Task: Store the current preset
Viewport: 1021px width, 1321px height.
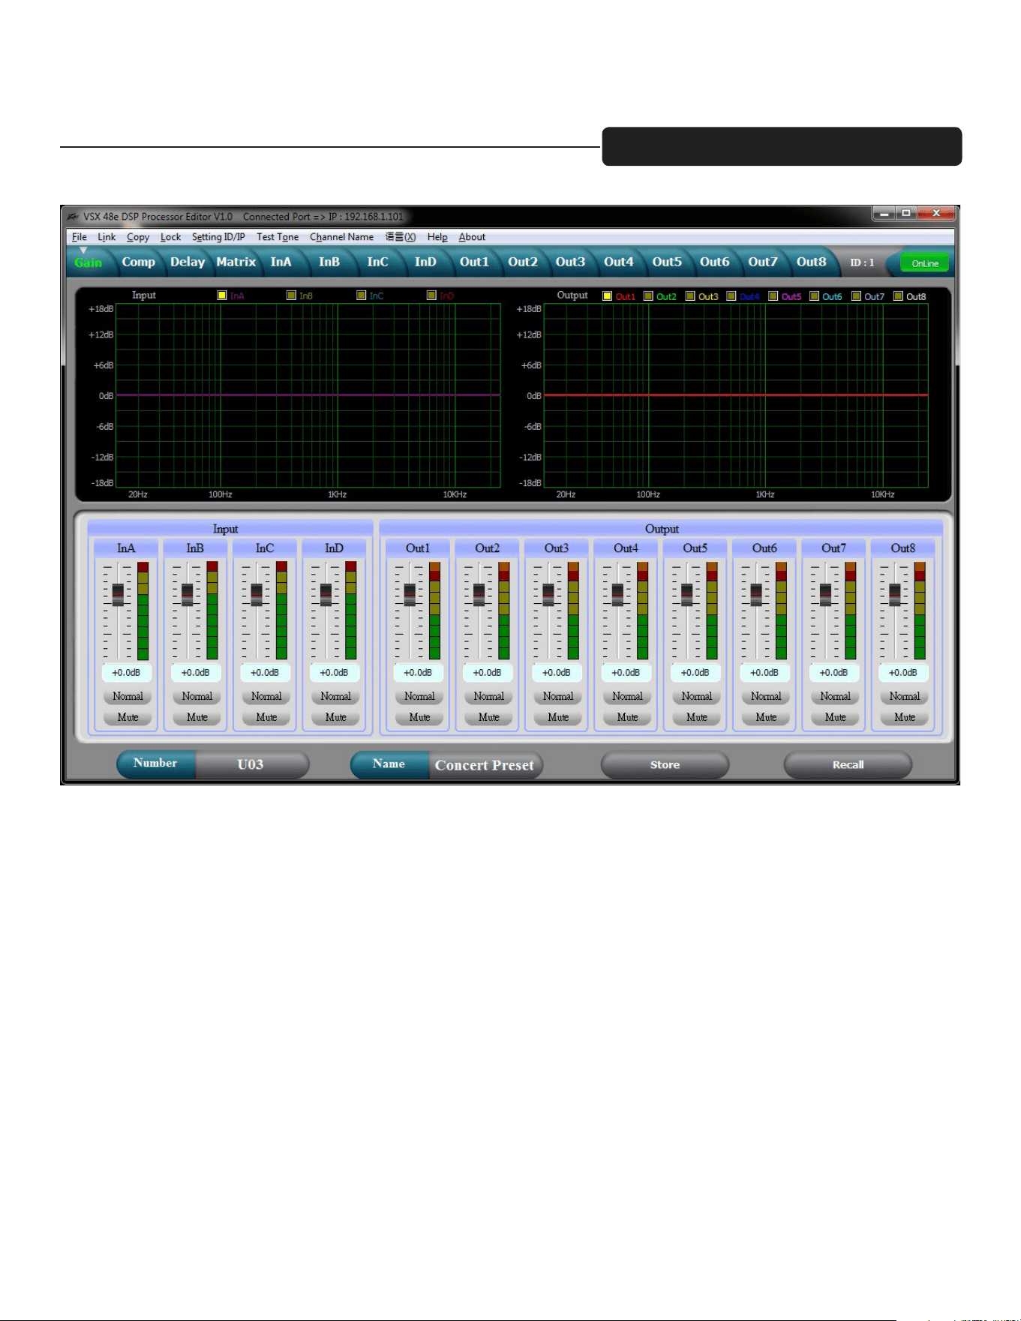Action: pos(665,765)
